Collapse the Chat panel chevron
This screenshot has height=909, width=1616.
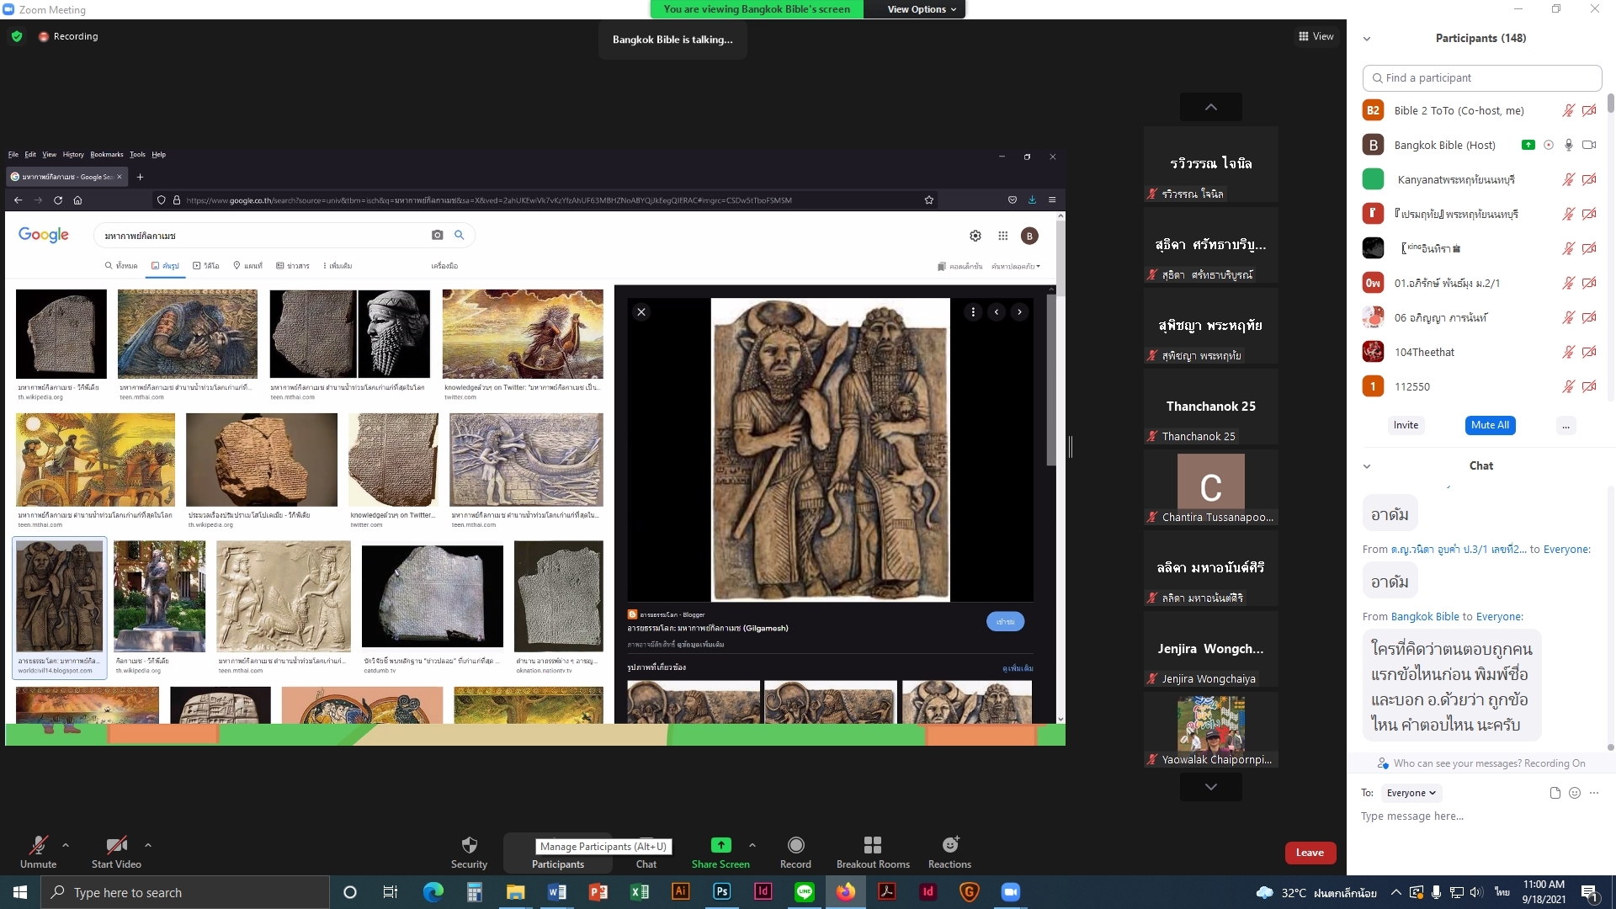pyautogui.click(x=1367, y=466)
